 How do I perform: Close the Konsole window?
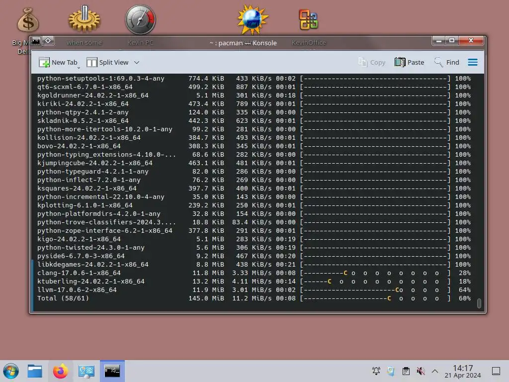[x=471, y=41]
